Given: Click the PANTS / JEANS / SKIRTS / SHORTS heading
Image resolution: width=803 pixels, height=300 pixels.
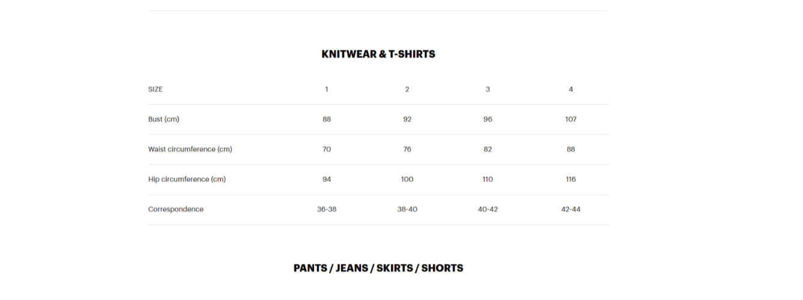Looking at the screenshot, I should [x=378, y=268].
